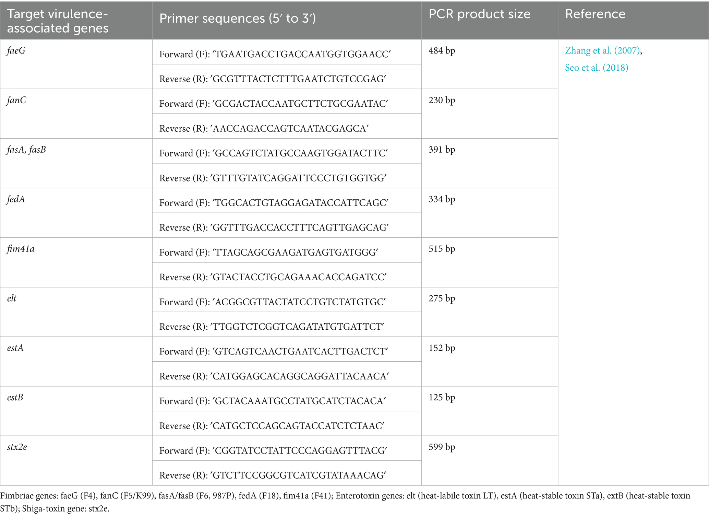Click the fedA reverse primer sequence
Viewport: 709px width, 516px height.
pos(274,227)
